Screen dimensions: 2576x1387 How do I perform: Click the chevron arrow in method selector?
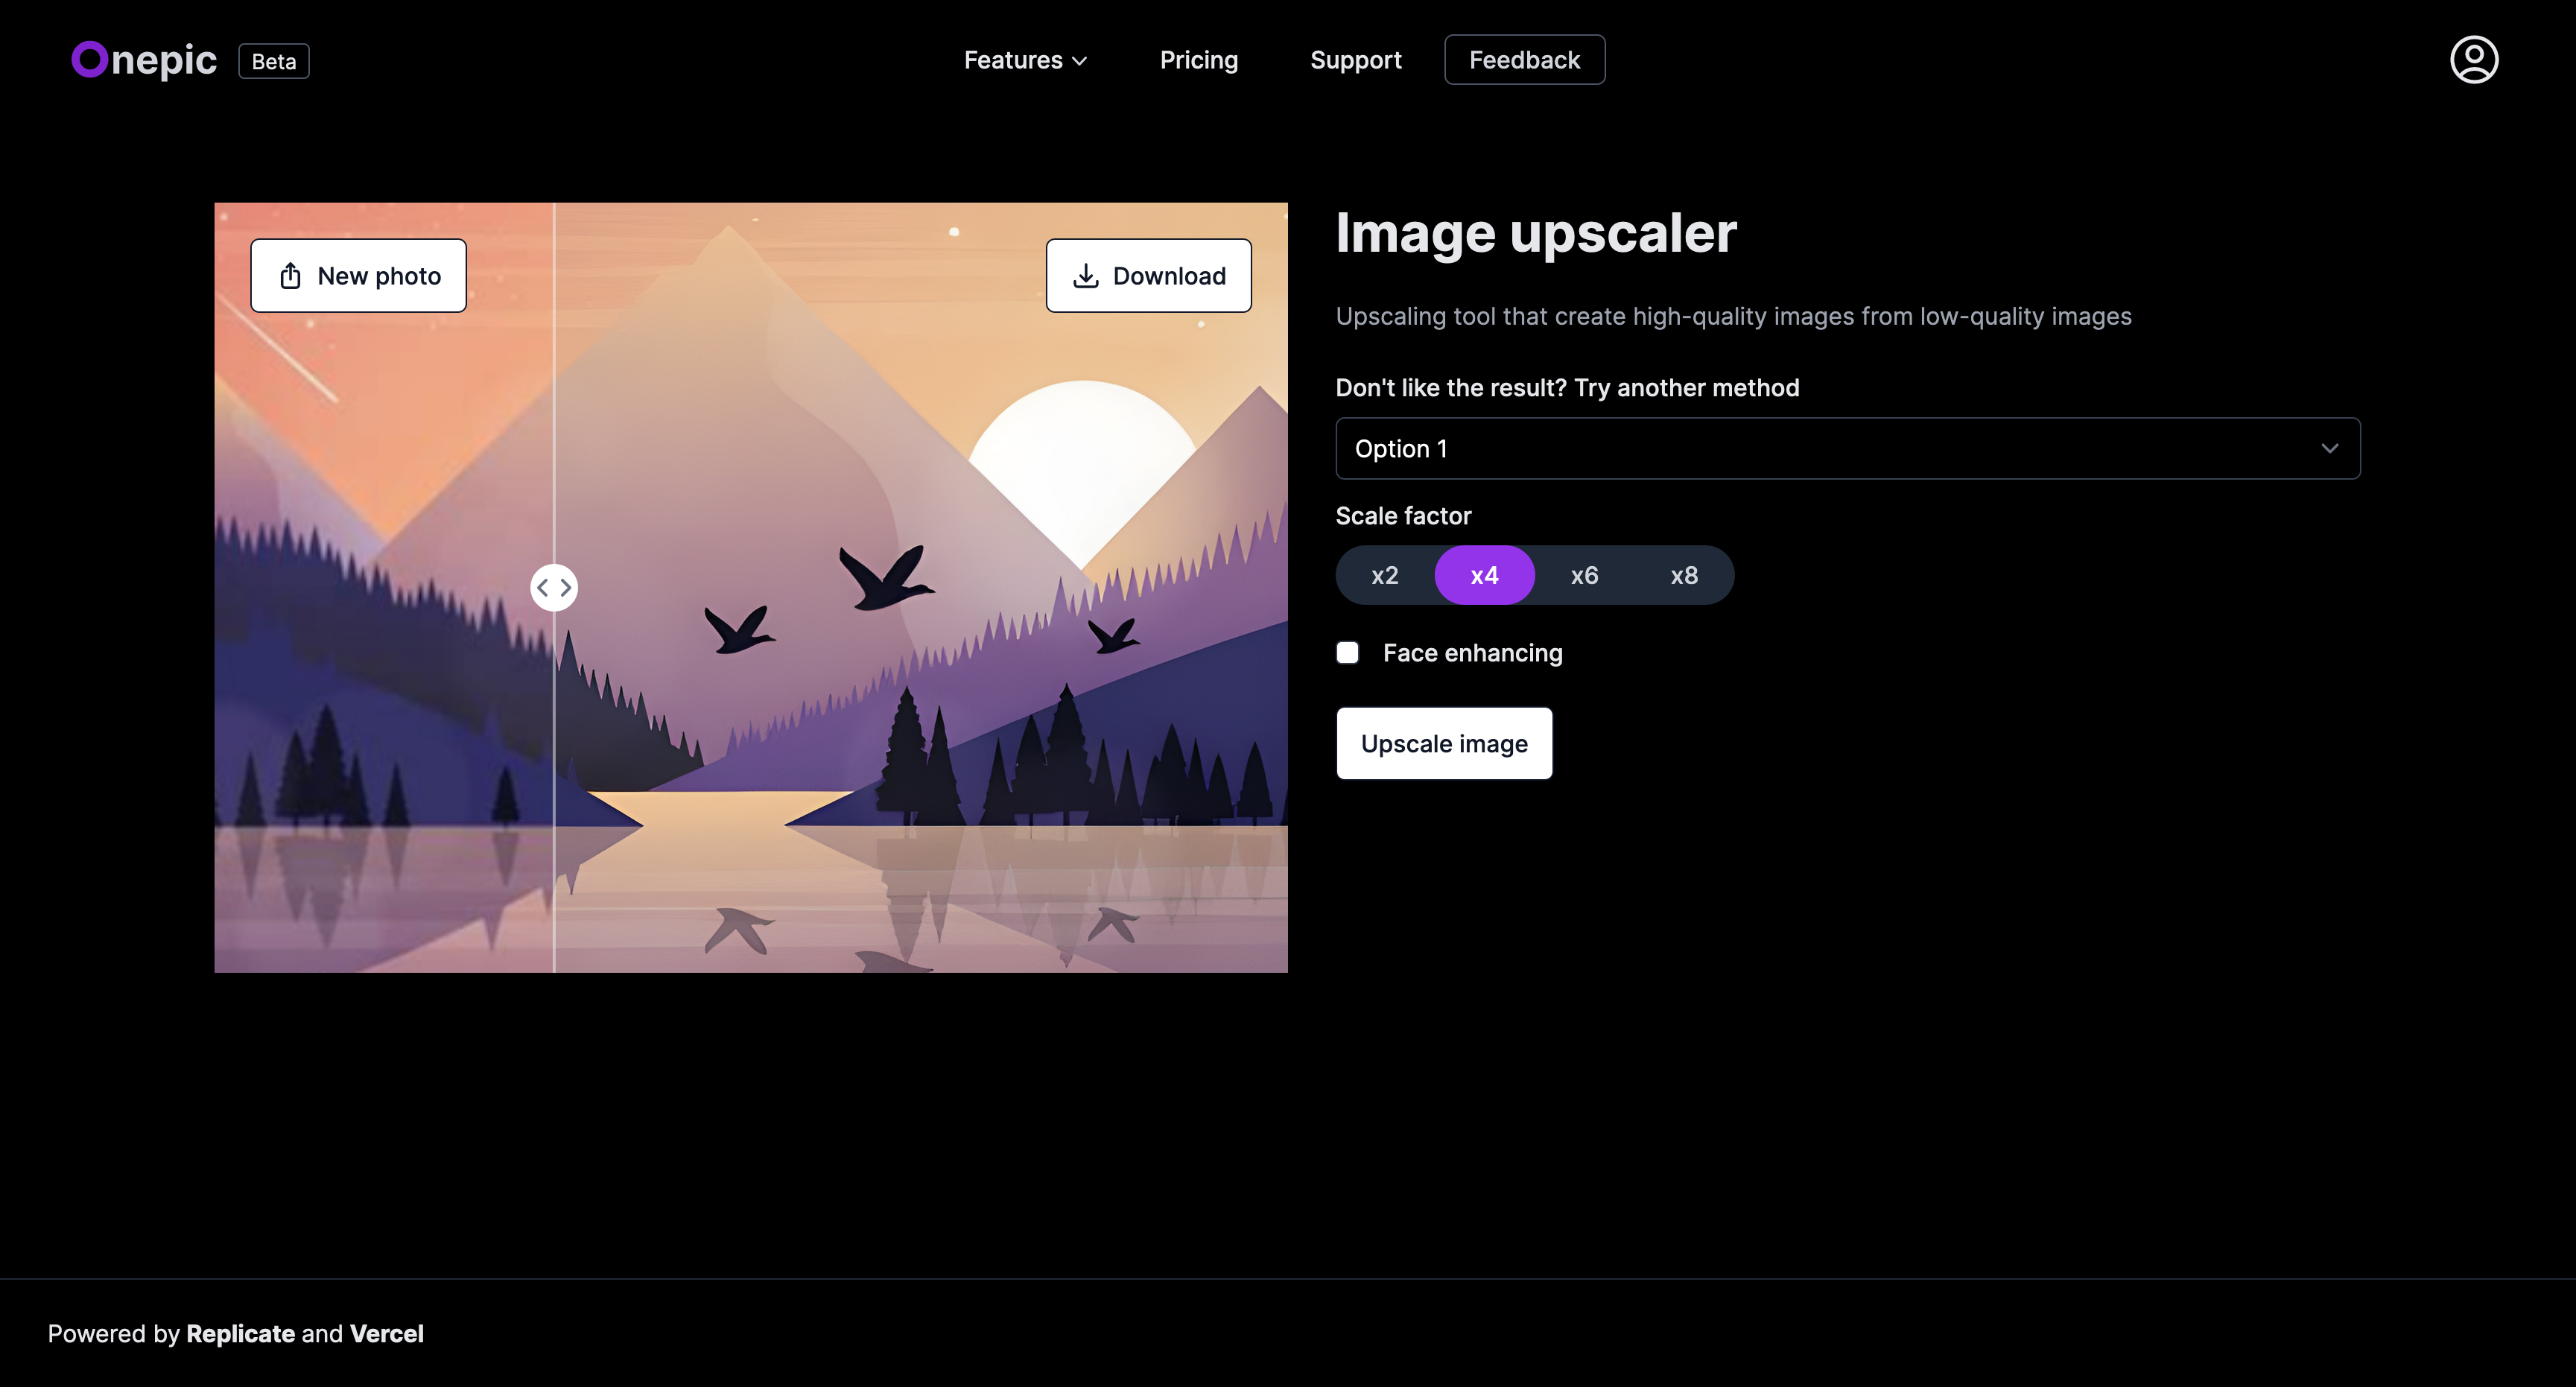[2329, 448]
